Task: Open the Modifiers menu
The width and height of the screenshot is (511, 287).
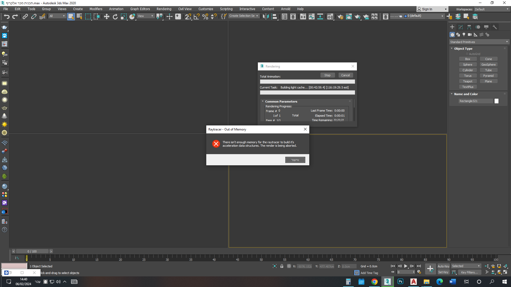Action: pos(96,9)
